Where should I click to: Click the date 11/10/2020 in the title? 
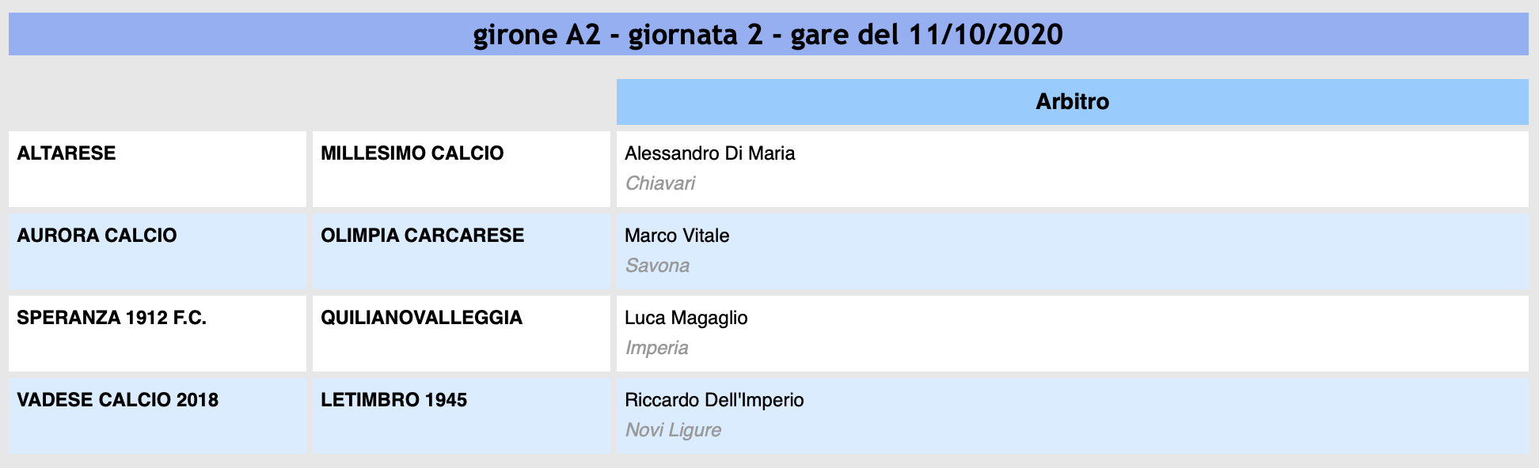986,34
